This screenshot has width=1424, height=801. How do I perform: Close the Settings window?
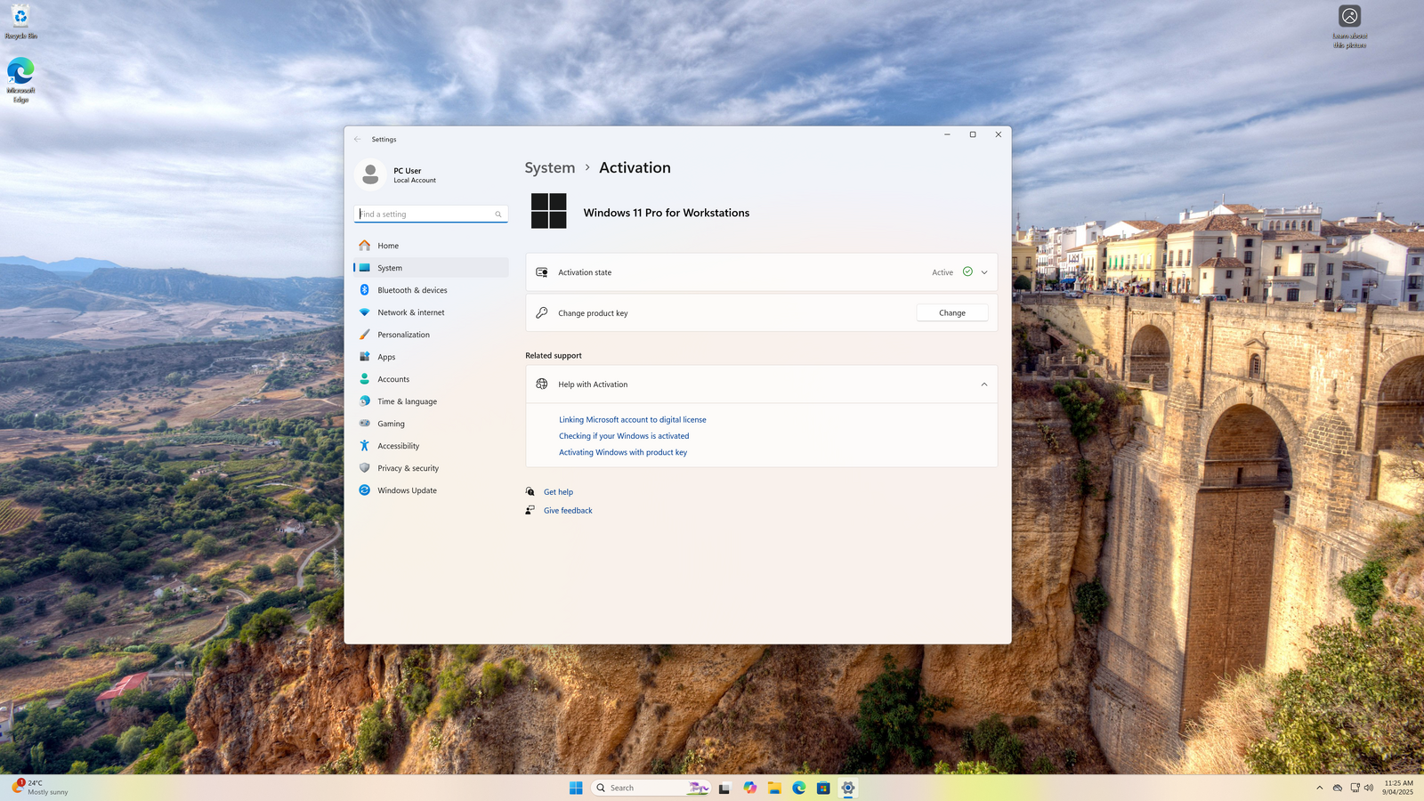[999, 134]
